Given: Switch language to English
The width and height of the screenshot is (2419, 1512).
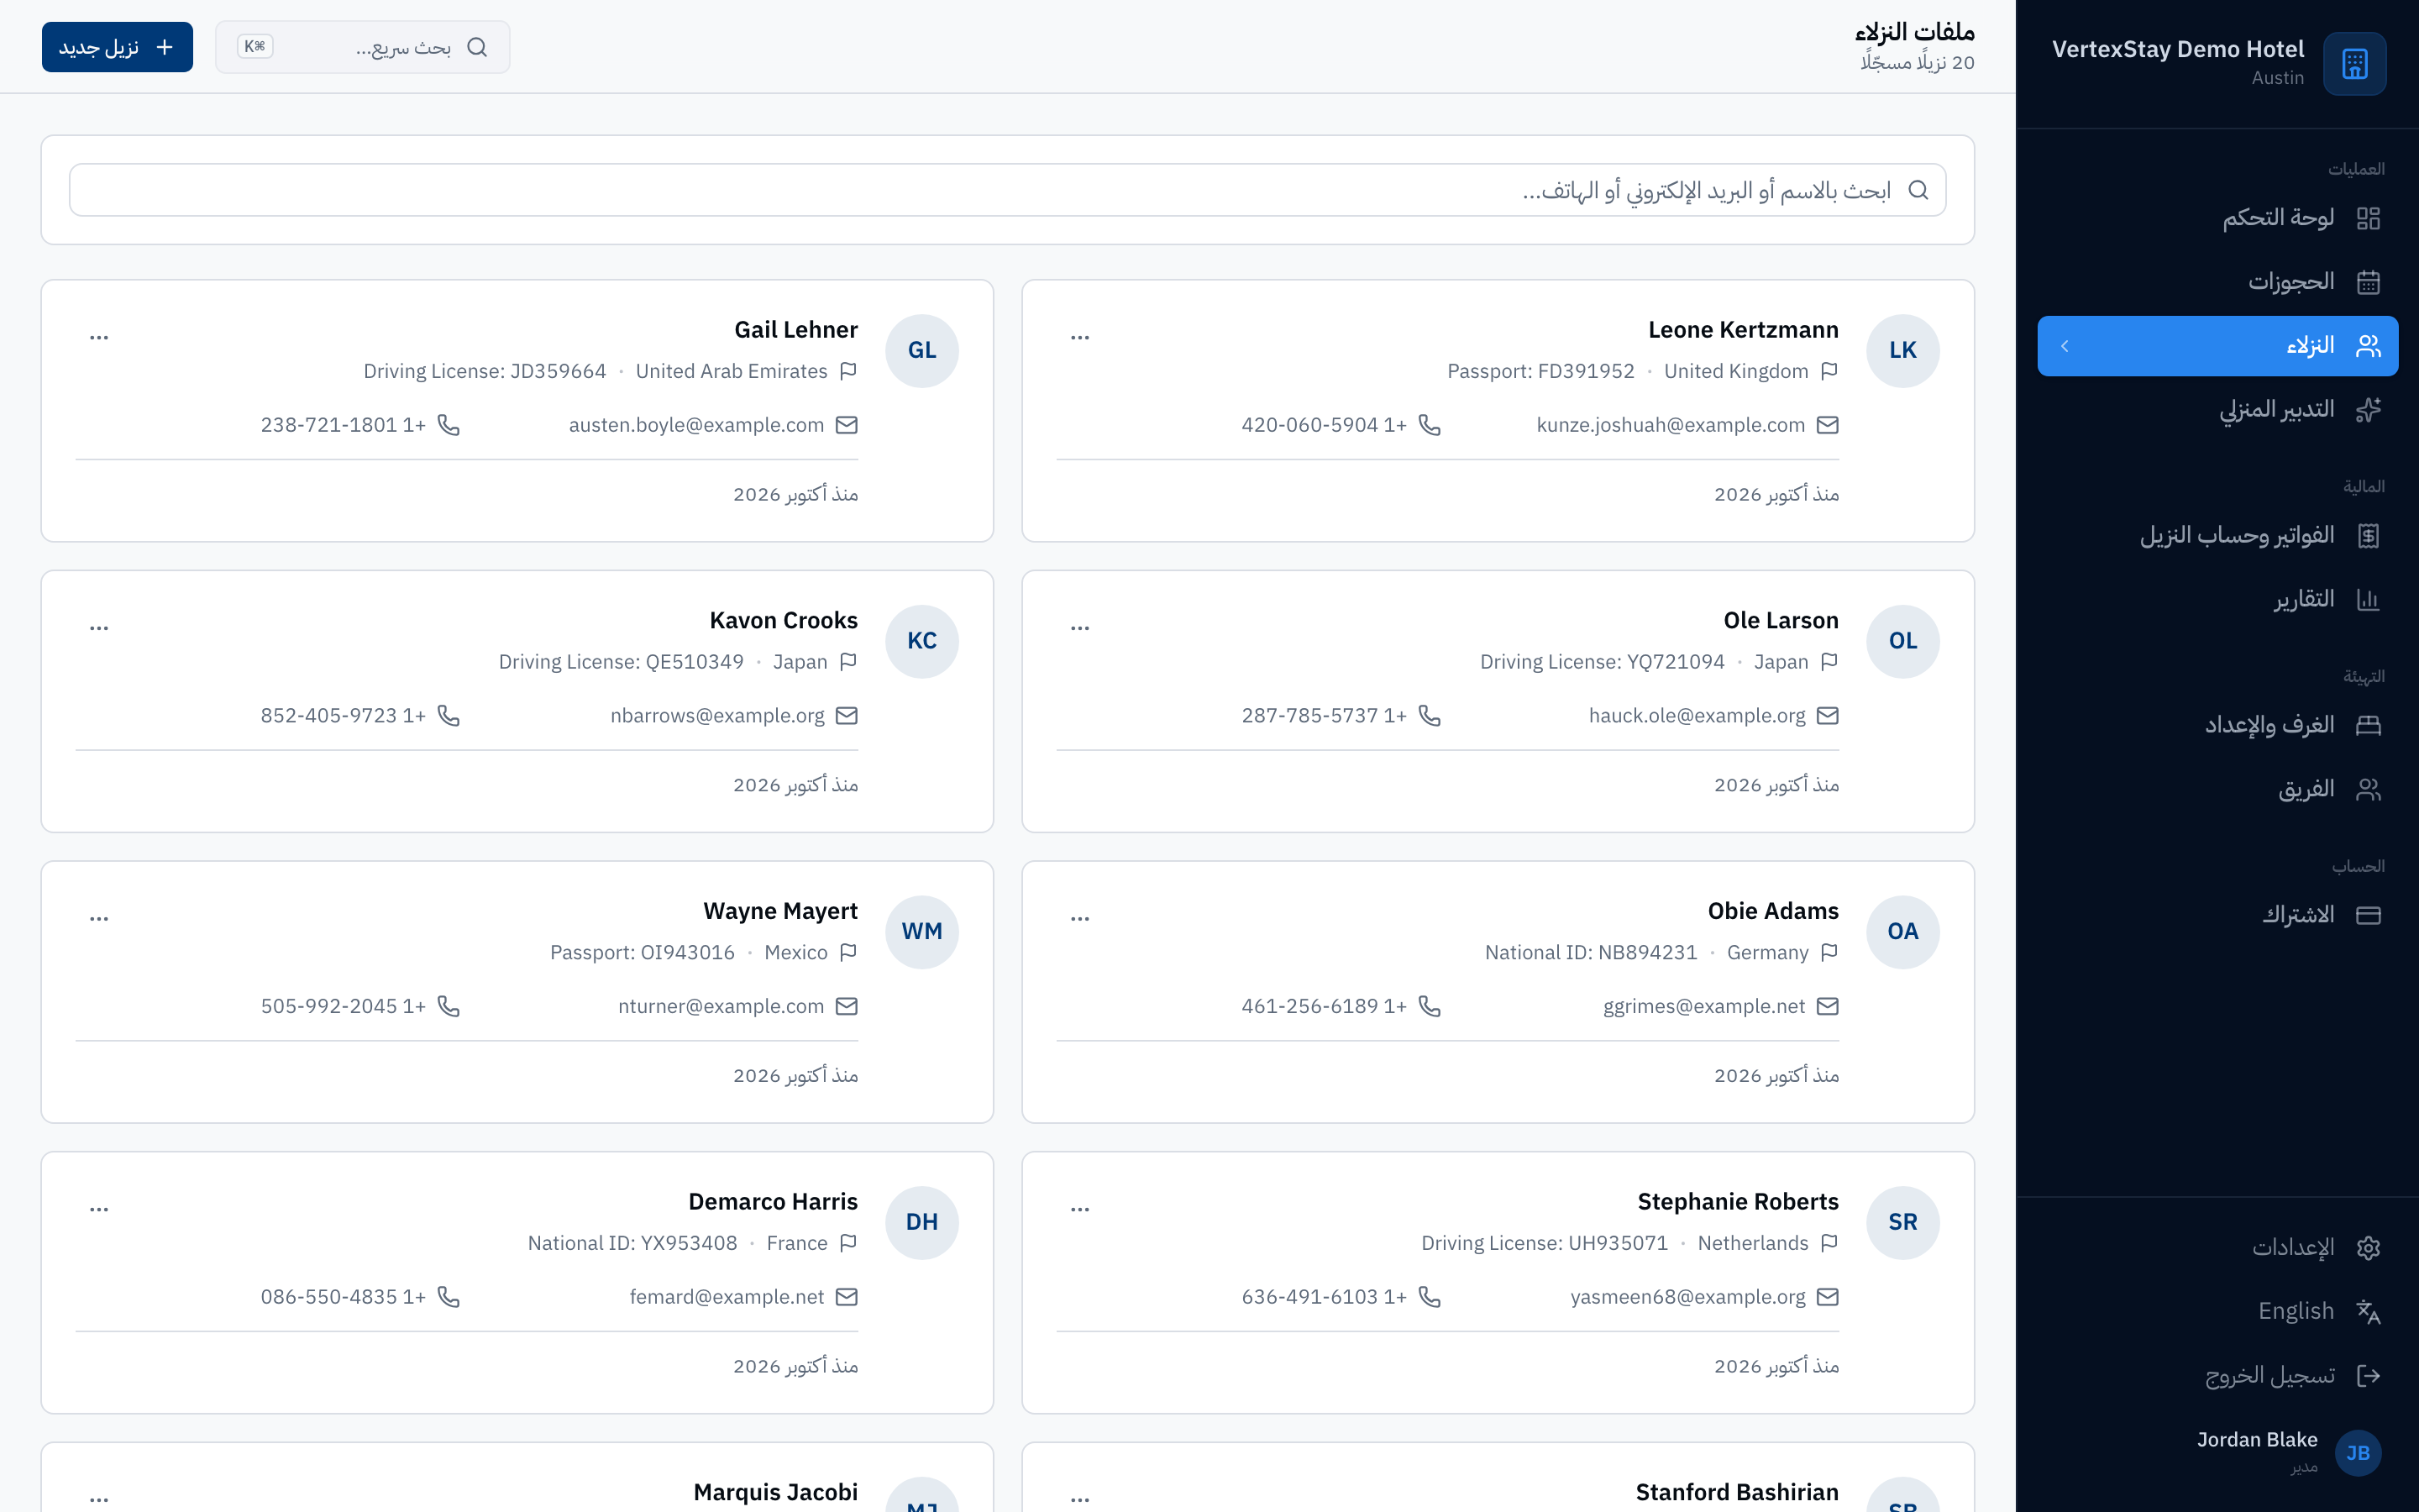Looking at the screenshot, I should point(2217,1311).
